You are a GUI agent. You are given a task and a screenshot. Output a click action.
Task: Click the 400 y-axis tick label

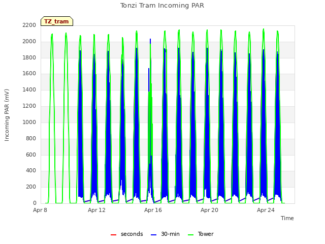coord(31,171)
